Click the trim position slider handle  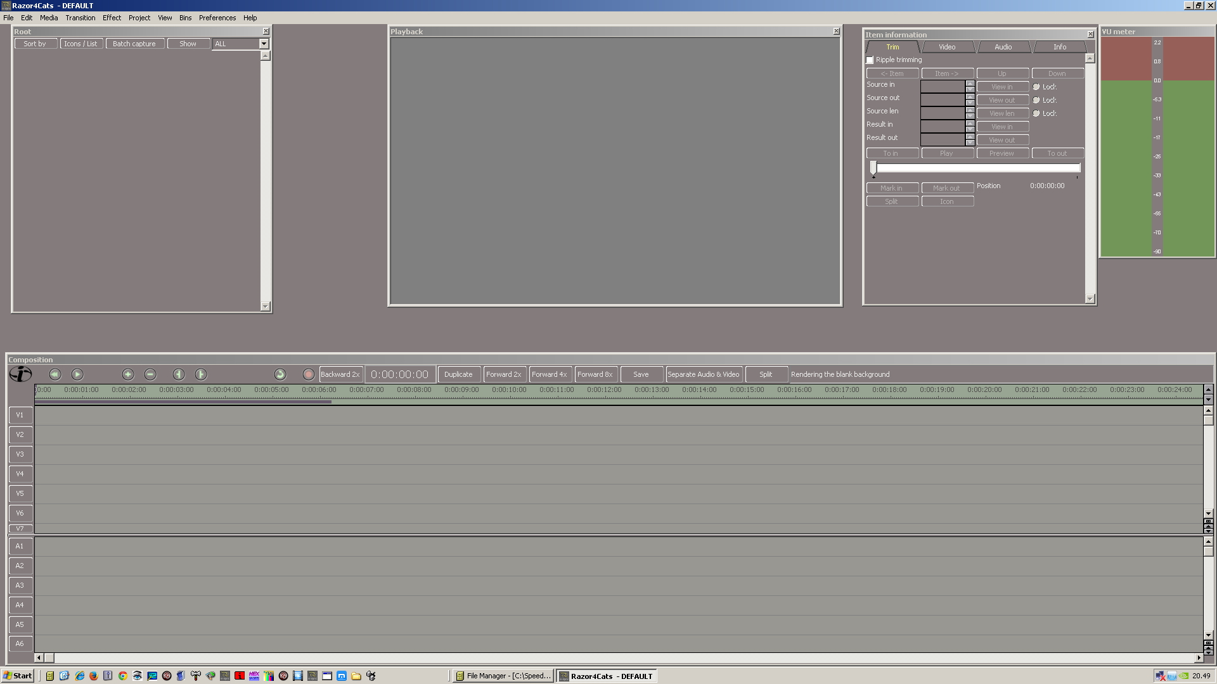[873, 168]
